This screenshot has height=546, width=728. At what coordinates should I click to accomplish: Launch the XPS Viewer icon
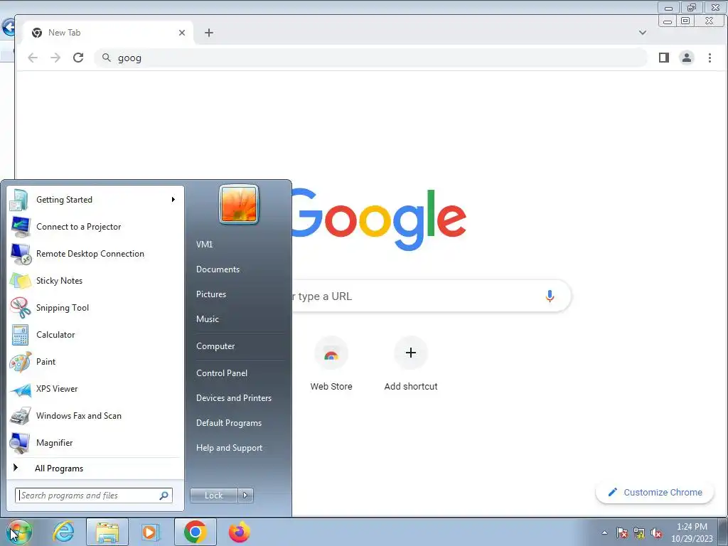tap(19, 389)
